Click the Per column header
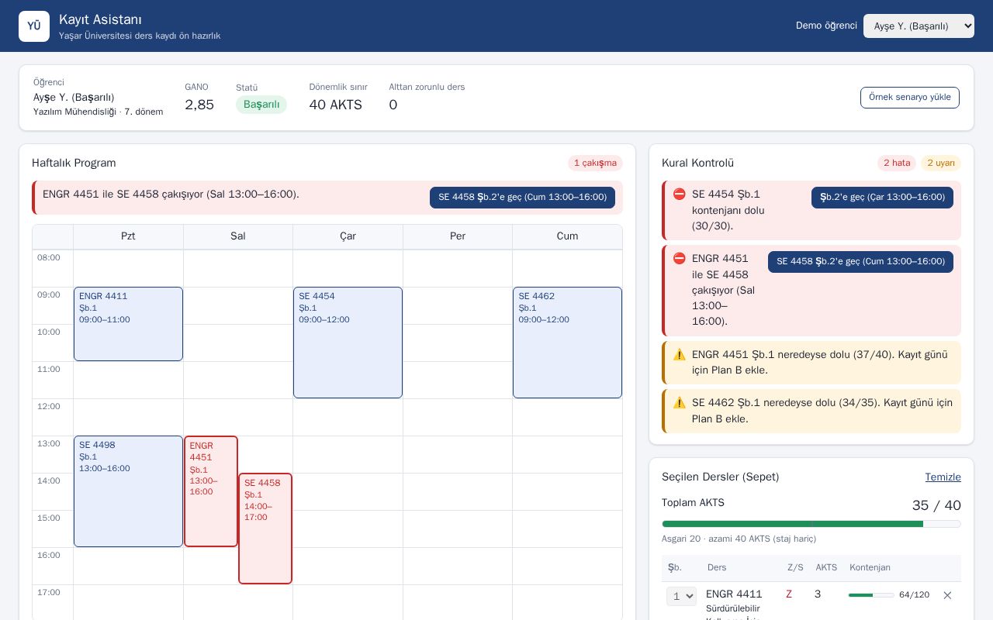This screenshot has height=620, width=993. (458, 236)
